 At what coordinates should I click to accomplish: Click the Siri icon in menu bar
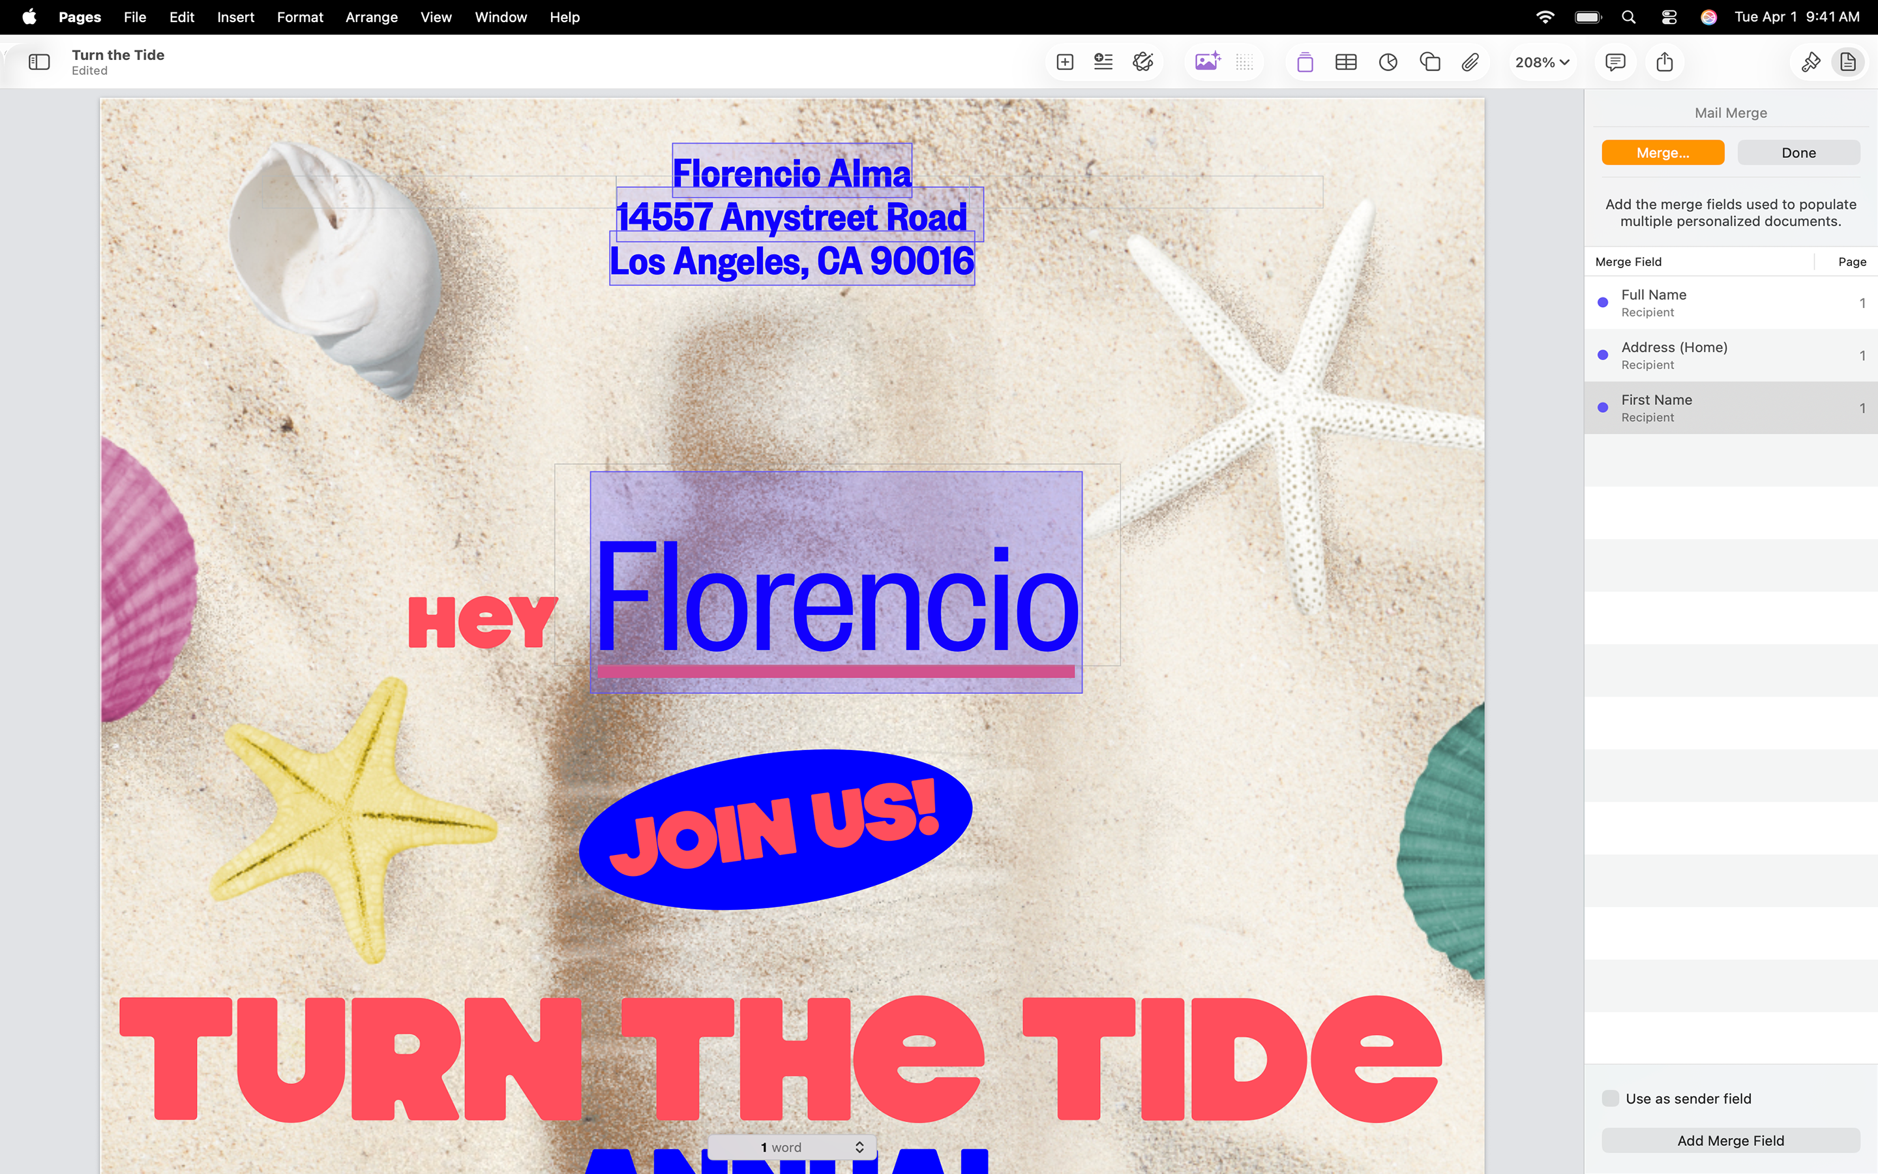(1708, 17)
